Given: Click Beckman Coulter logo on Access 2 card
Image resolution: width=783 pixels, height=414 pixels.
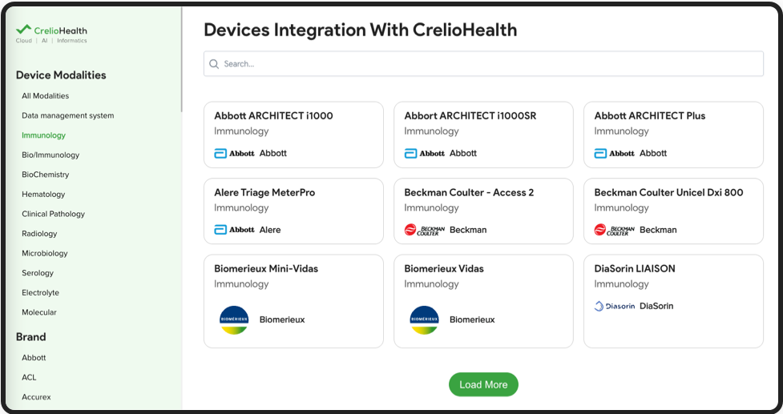Looking at the screenshot, I should [x=425, y=230].
